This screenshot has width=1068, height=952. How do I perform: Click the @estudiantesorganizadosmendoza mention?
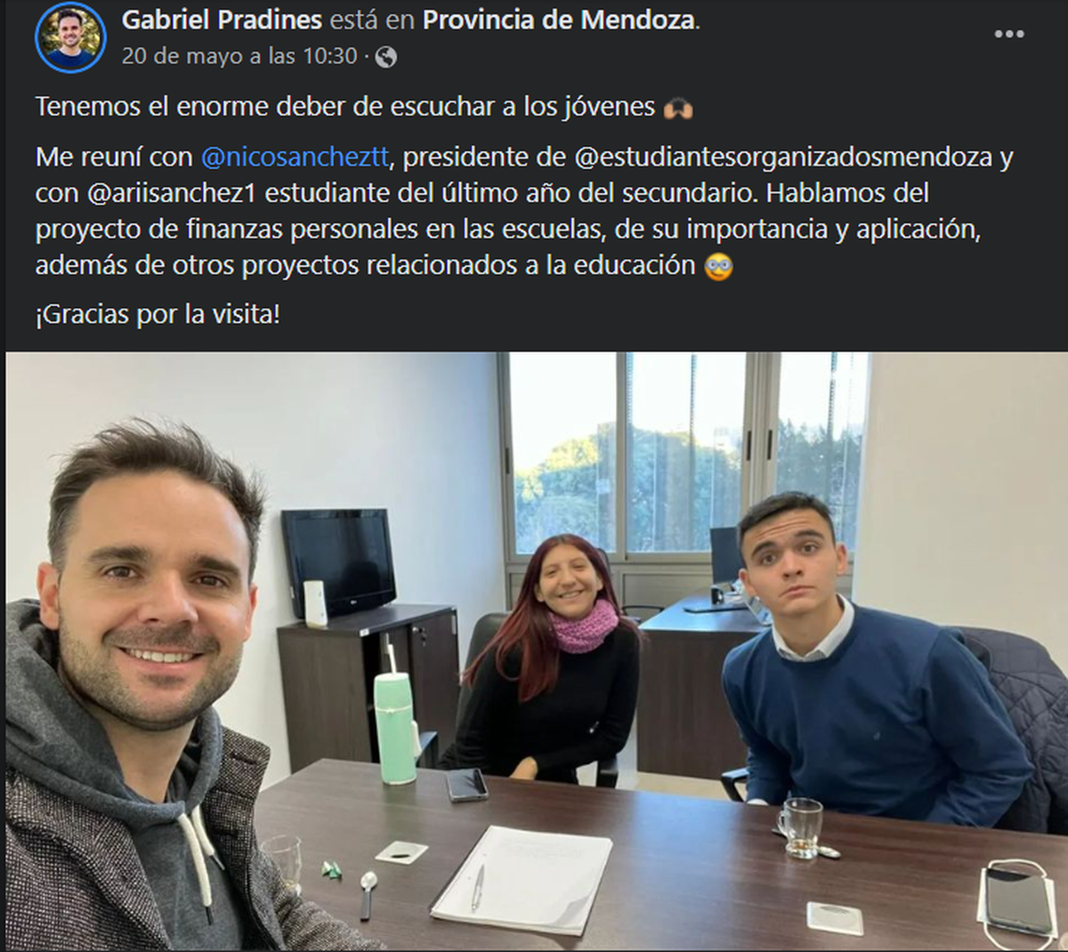783,157
